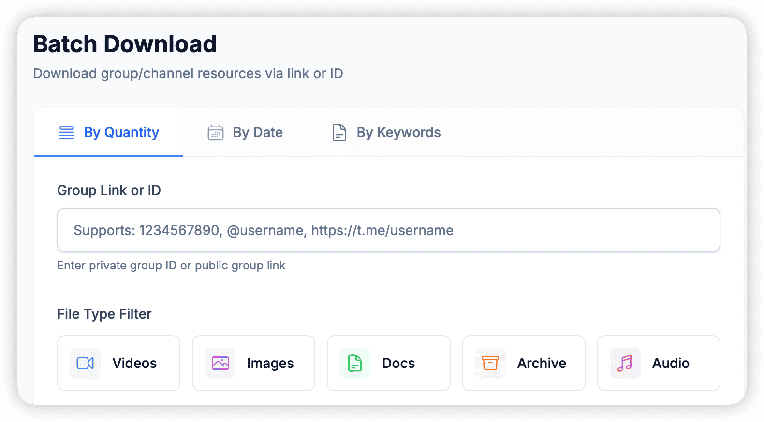The width and height of the screenshot is (764, 422).
Task: Click the blue video camera icon
Action: [85, 363]
